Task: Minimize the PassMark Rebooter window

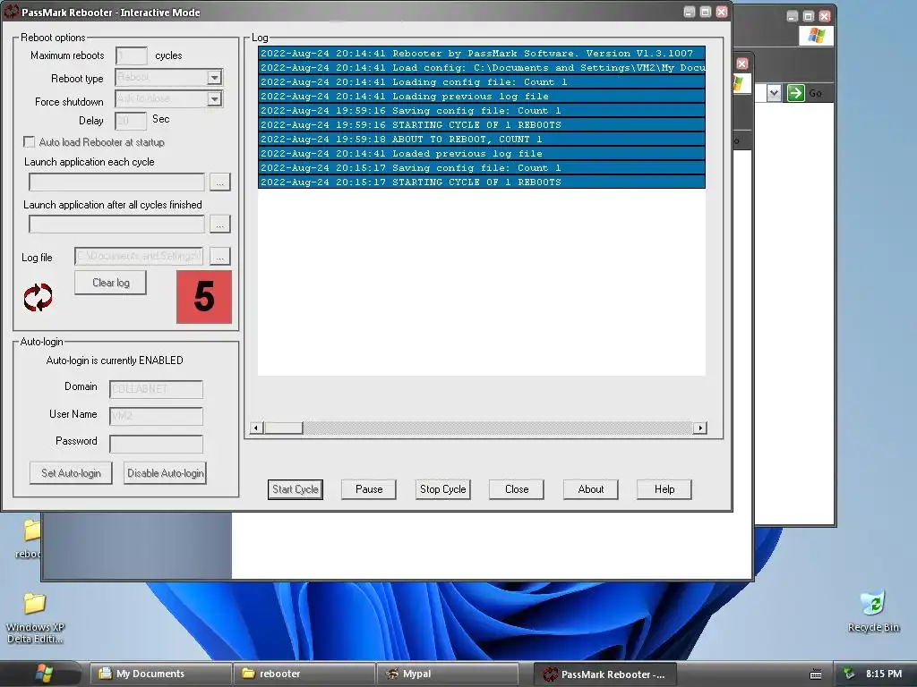Action: (689, 12)
